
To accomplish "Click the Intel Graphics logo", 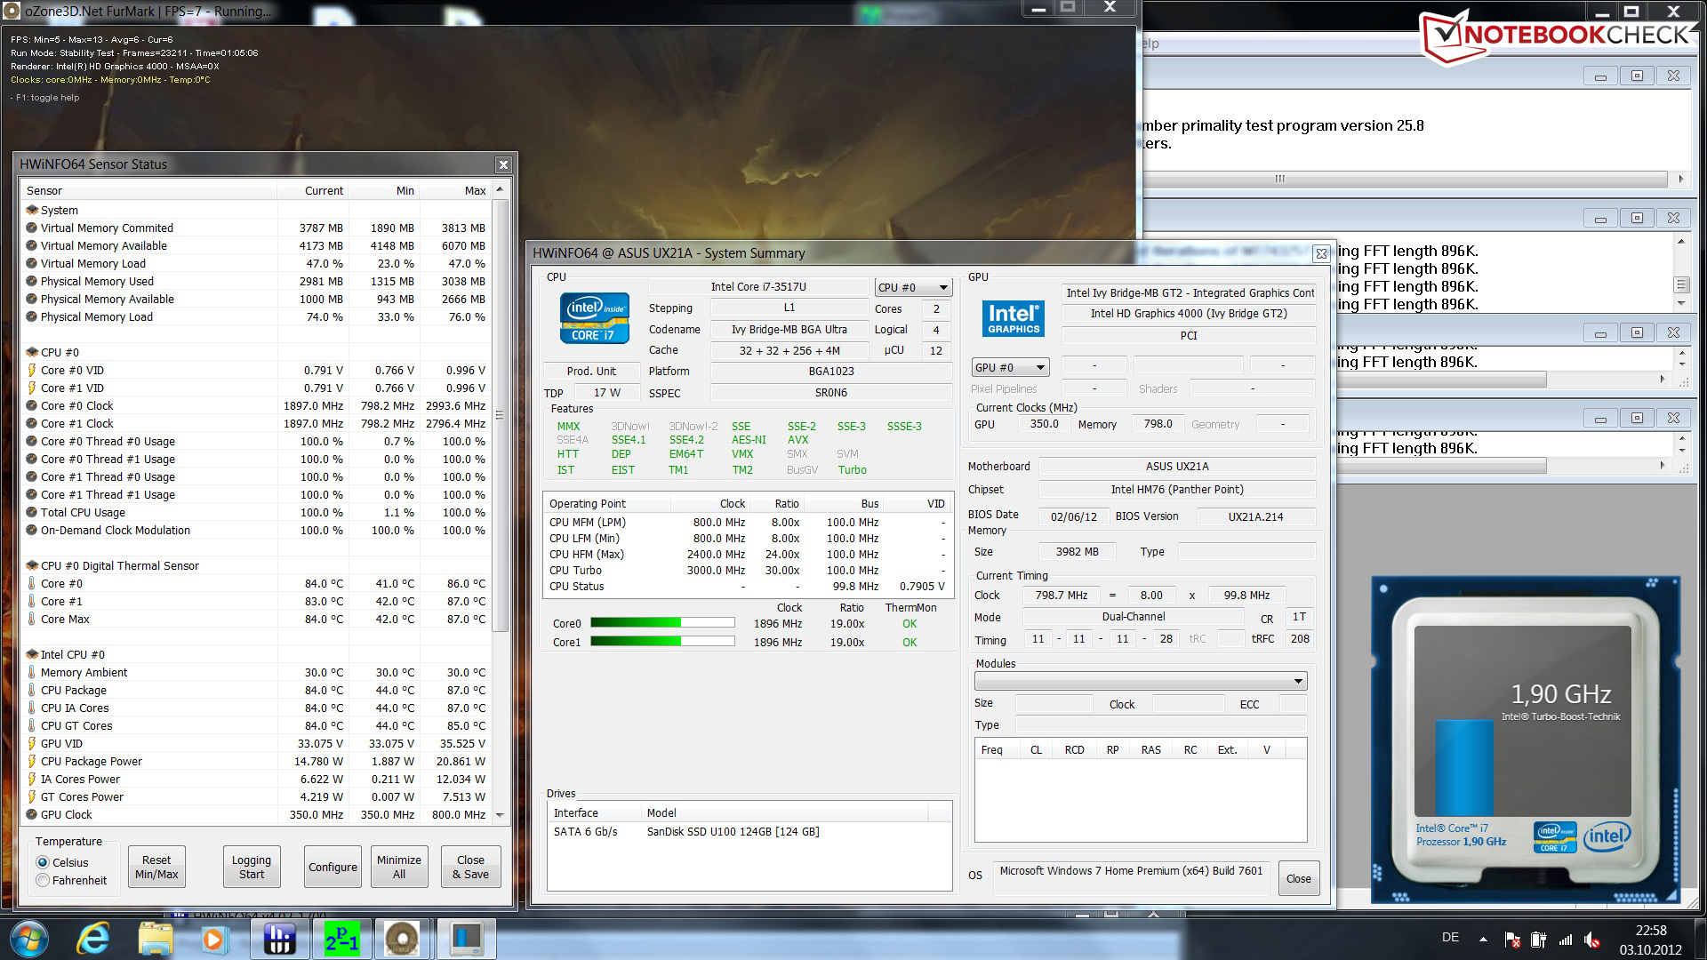I will (1014, 318).
